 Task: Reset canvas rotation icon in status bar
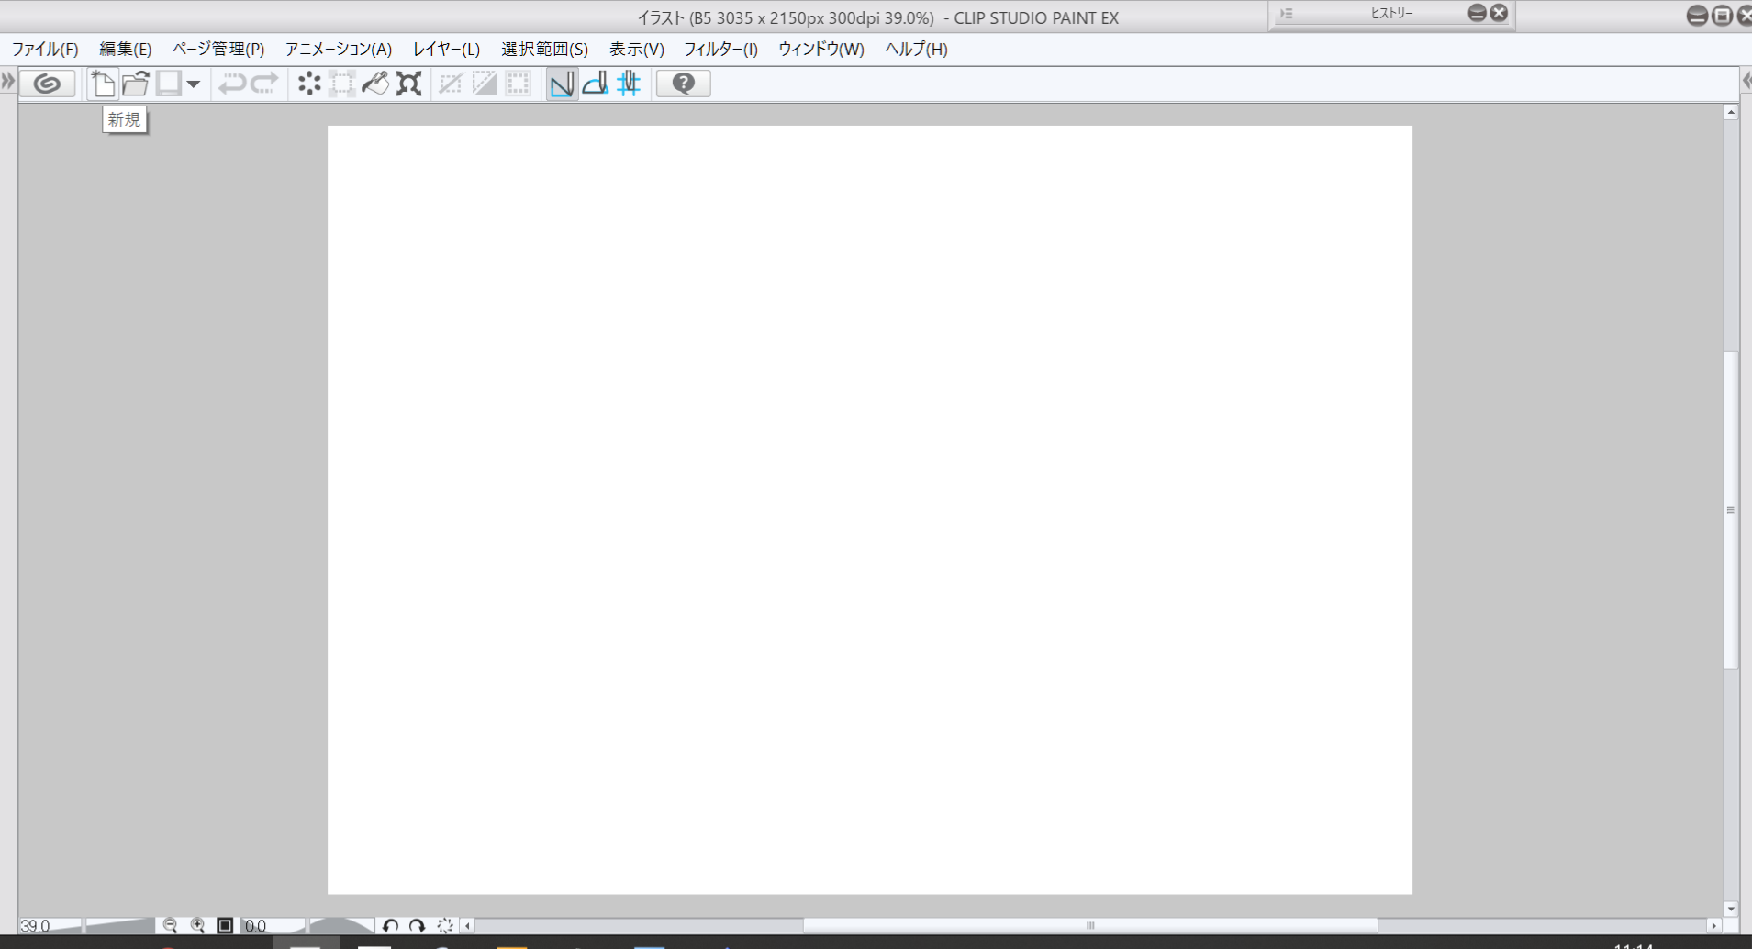pyautogui.click(x=445, y=925)
